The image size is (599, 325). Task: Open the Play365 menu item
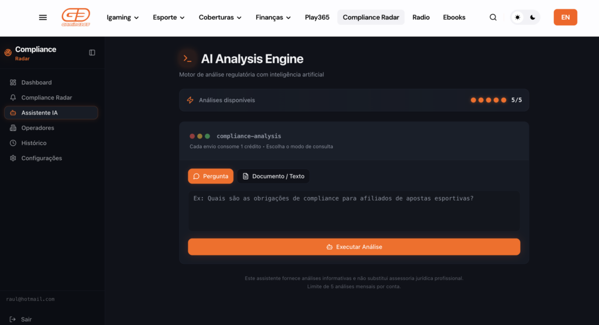(x=317, y=18)
